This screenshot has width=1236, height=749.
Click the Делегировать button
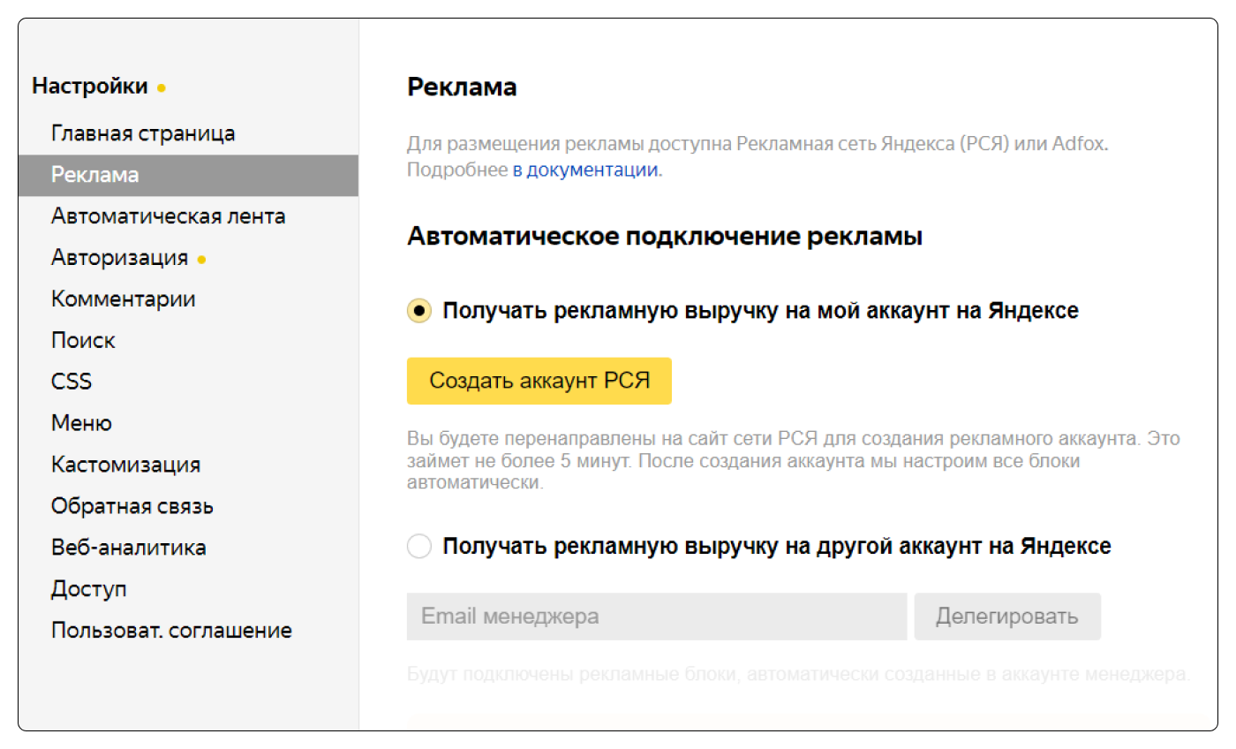[1007, 617]
